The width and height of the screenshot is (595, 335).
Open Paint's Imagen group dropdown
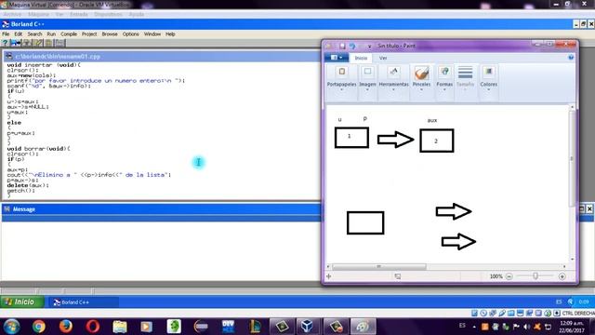click(x=367, y=78)
